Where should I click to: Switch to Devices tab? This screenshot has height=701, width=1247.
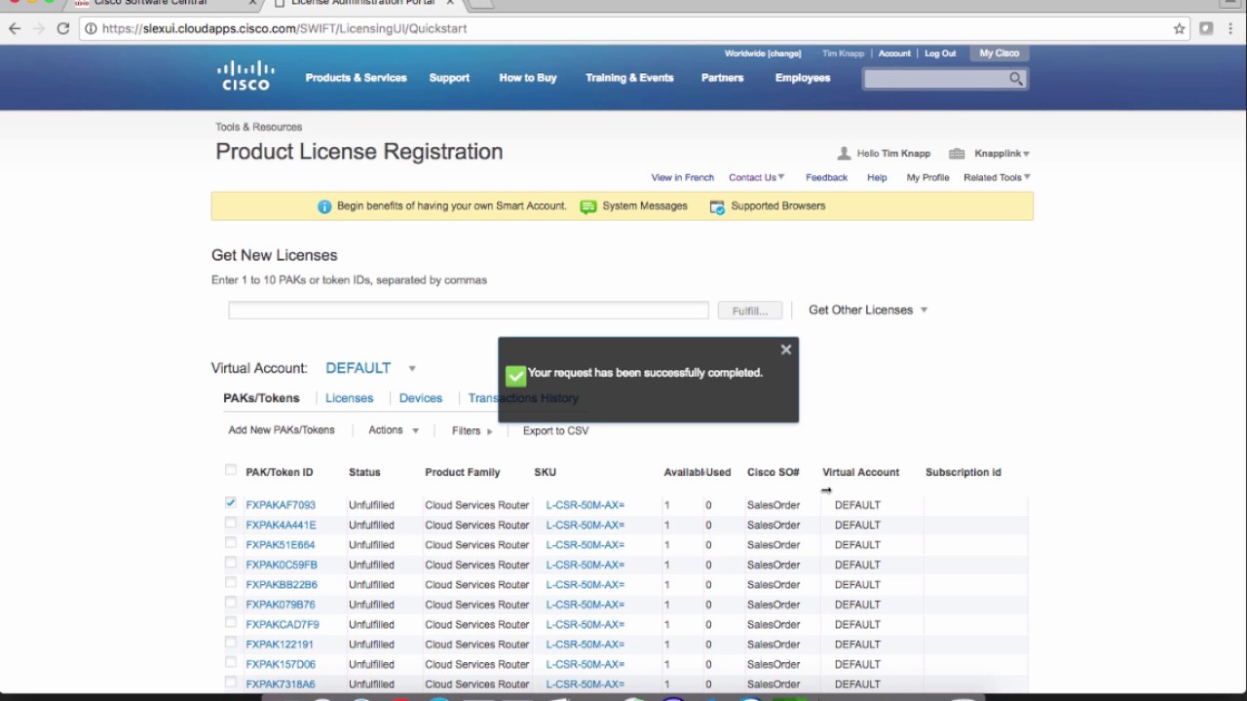click(421, 398)
